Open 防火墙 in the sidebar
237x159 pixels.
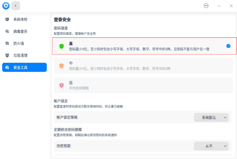(x=25, y=43)
